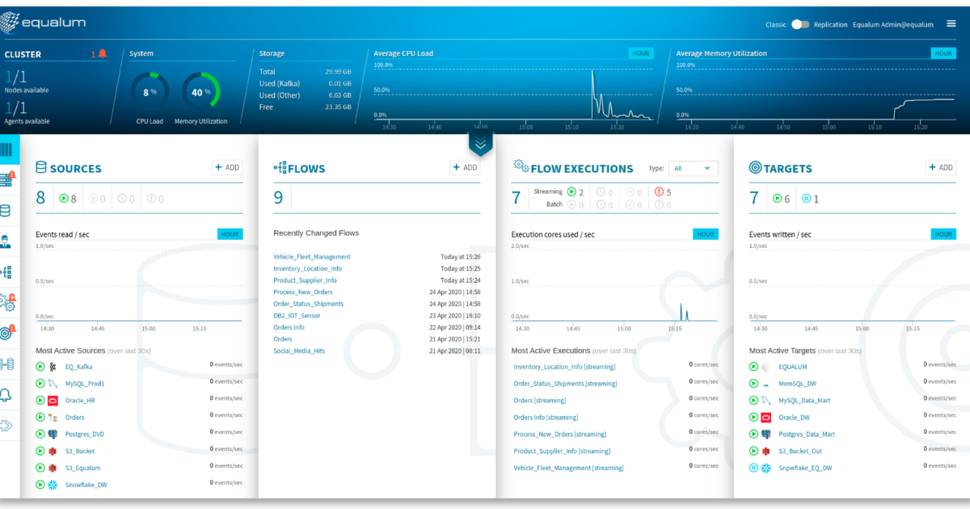
Task: Open the Orders source link
Action: [74, 418]
